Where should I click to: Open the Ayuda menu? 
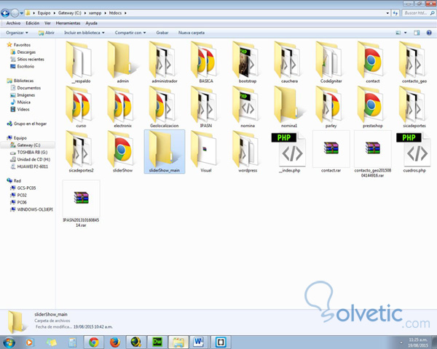coord(92,23)
